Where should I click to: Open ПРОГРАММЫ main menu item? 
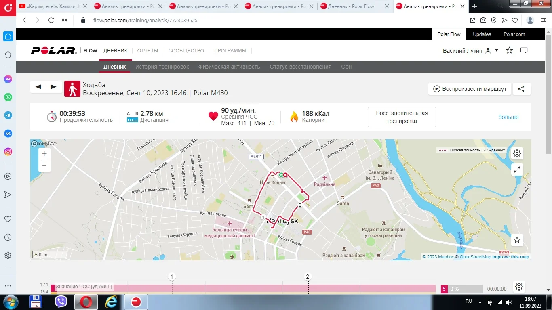coord(230,51)
